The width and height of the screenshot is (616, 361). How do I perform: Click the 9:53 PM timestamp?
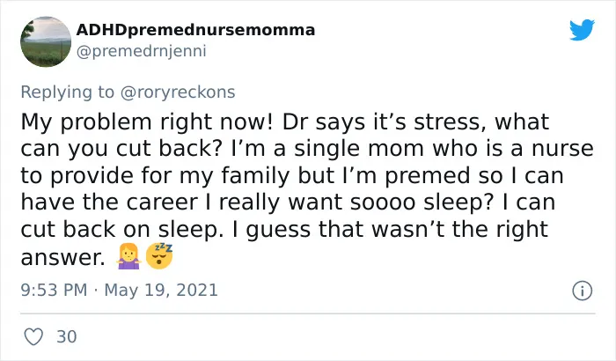click(54, 291)
